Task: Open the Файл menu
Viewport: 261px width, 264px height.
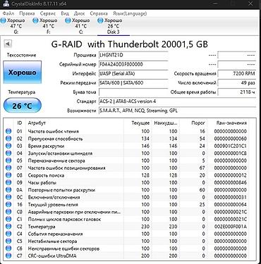Action: point(8,13)
